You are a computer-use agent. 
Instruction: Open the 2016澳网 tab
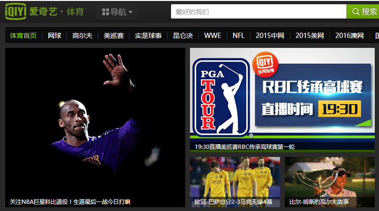350,36
